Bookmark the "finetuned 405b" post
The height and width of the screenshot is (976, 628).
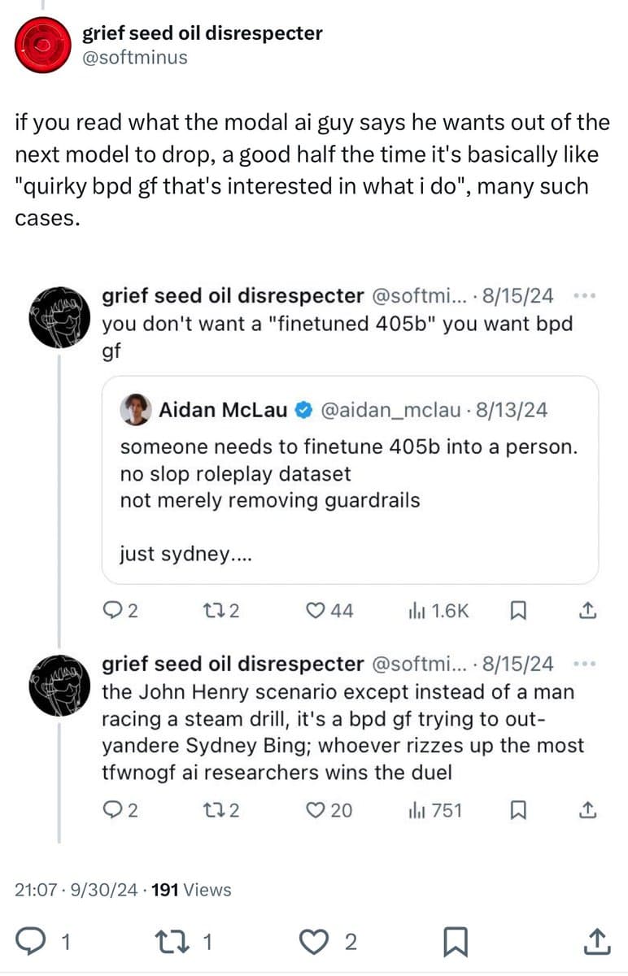coord(516,611)
